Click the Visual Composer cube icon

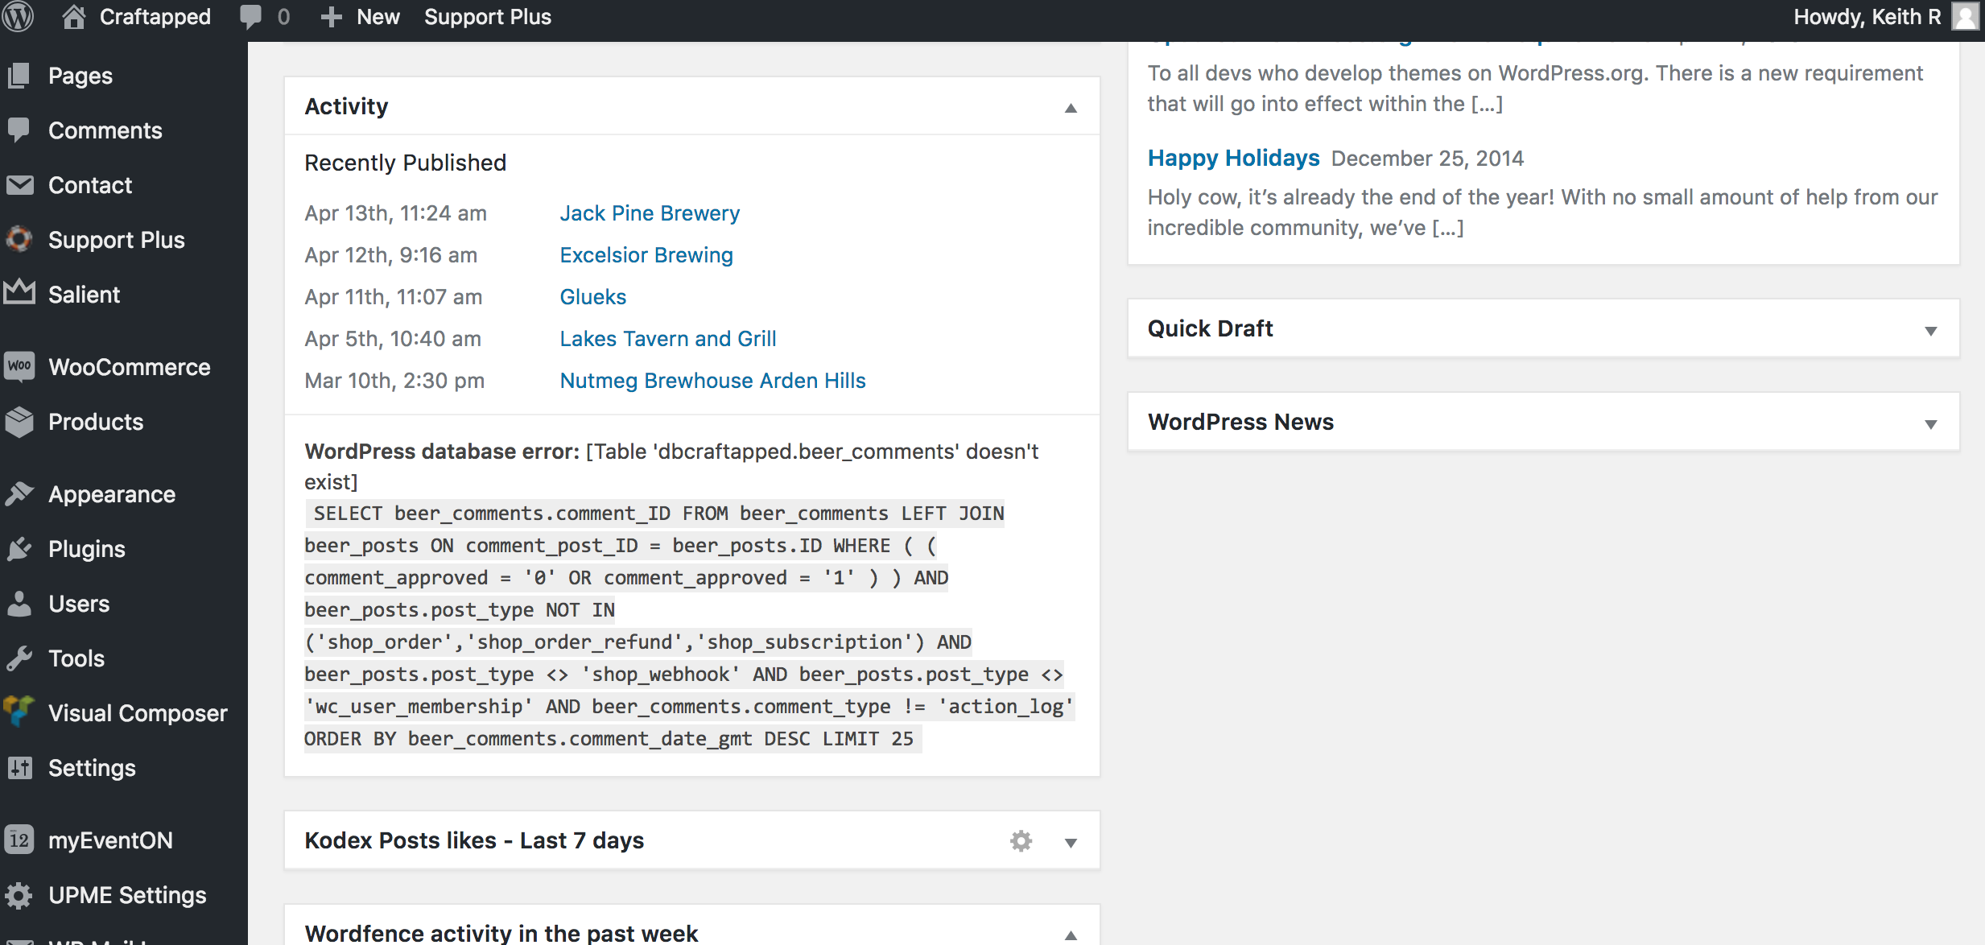pyautogui.click(x=19, y=712)
